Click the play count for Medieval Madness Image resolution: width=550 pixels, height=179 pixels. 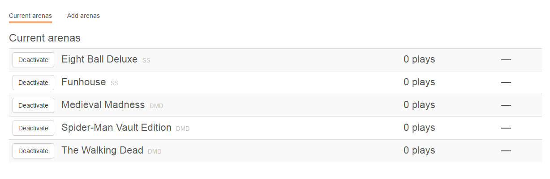419,105
